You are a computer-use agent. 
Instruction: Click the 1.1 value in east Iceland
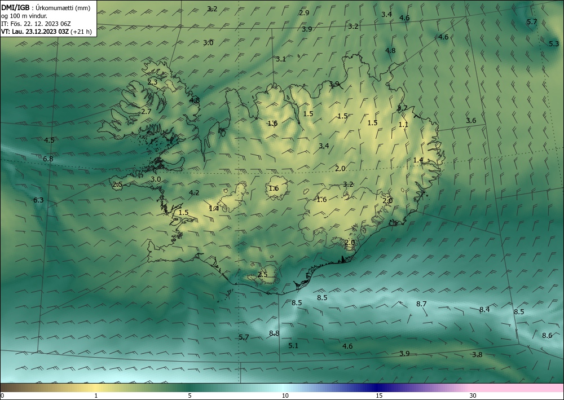coord(404,125)
